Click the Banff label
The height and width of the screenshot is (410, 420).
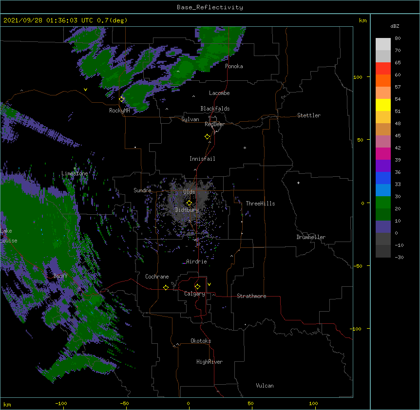tap(60, 276)
